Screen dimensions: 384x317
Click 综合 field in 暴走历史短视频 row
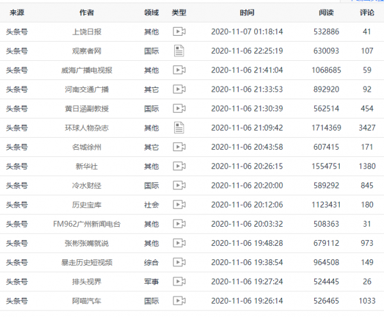(151, 263)
